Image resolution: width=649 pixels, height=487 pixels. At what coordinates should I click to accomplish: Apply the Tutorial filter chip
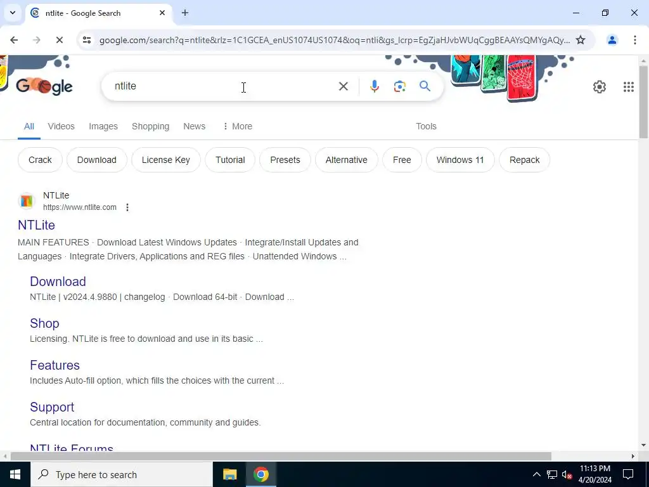(x=230, y=160)
